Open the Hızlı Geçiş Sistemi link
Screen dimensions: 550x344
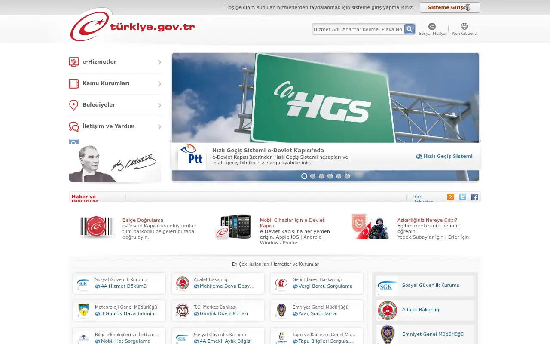(x=444, y=157)
